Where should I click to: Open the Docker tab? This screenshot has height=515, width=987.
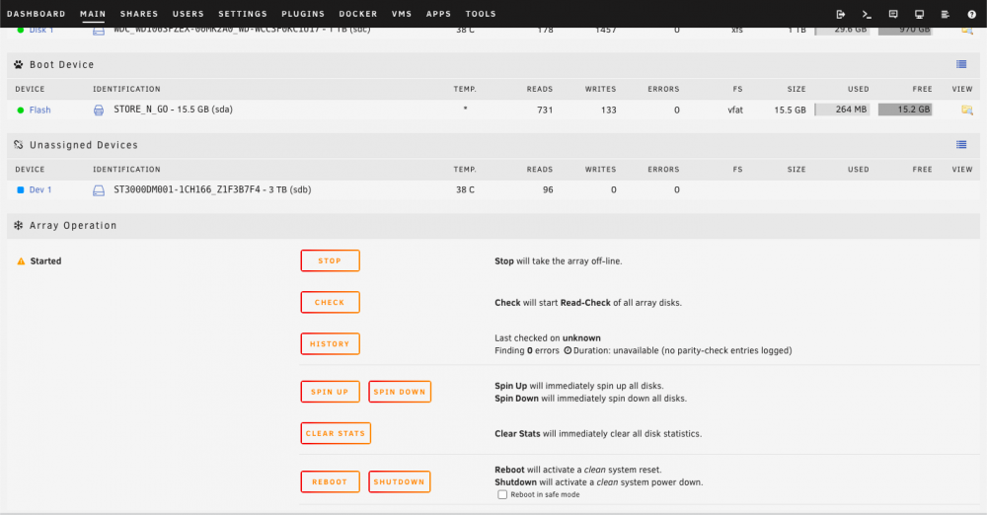[x=357, y=14]
